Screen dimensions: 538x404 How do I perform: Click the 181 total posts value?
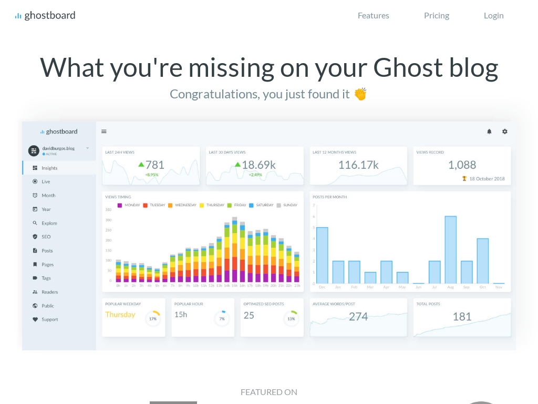point(462,316)
